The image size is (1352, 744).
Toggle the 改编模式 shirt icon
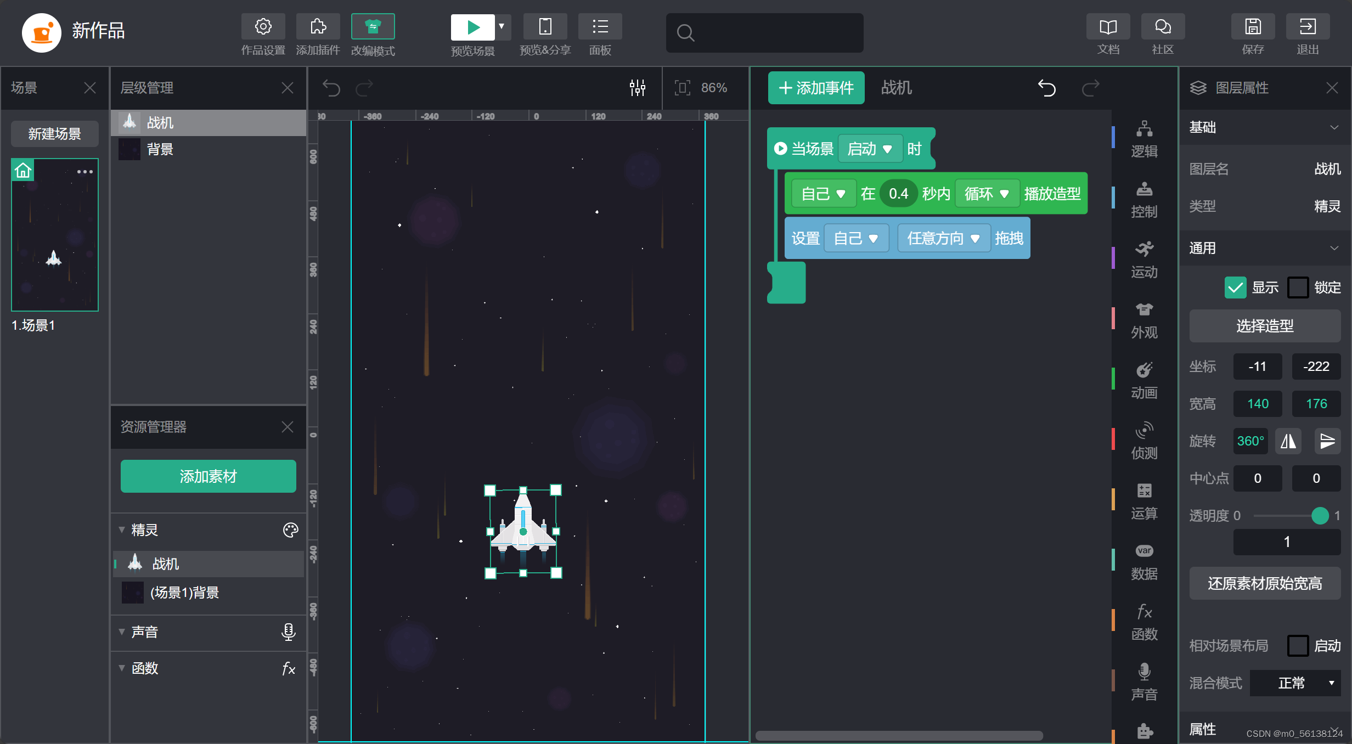point(373,26)
